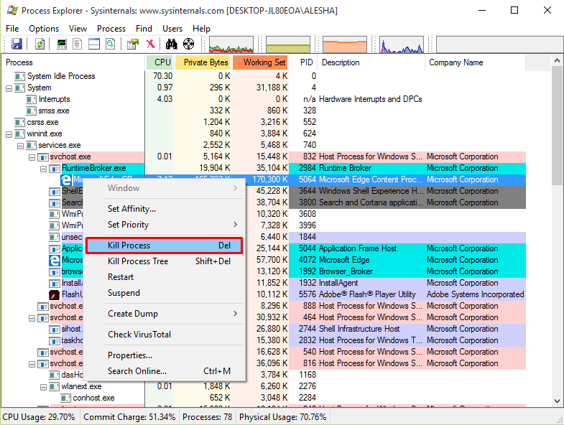The image size is (564, 425).
Task: Collapse the RuntimeBroker.exe tree node
Action: tap(44, 169)
